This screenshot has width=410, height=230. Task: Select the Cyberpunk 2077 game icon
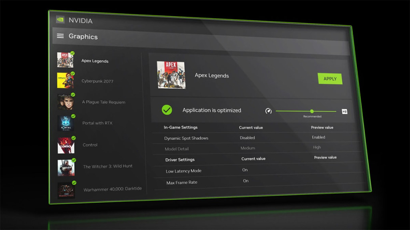(65, 80)
